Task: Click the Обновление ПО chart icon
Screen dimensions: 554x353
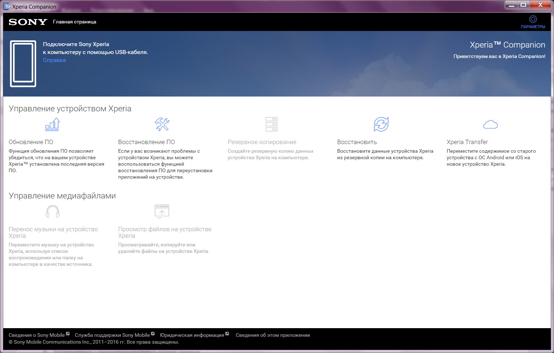Action: pyautogui.click(x=53, y=124)
